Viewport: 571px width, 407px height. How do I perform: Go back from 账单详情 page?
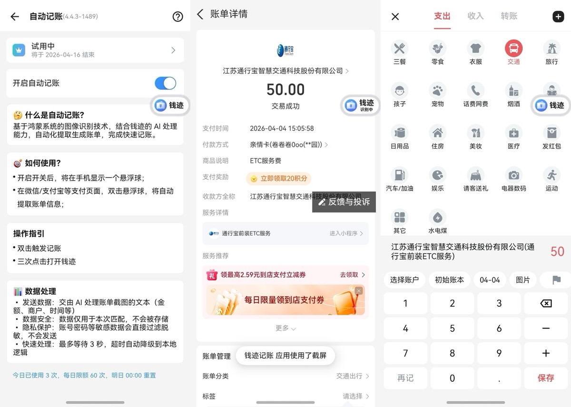pos(200,14)
